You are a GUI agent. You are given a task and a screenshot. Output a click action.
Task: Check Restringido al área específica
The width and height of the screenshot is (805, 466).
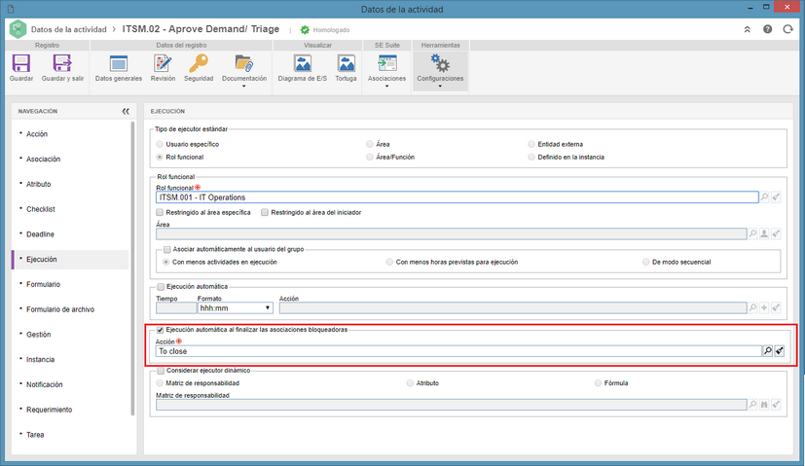pyautogui.click(x=160, y=212)
